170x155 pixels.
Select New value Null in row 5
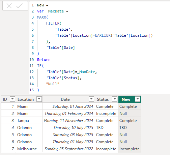point(130,135)
